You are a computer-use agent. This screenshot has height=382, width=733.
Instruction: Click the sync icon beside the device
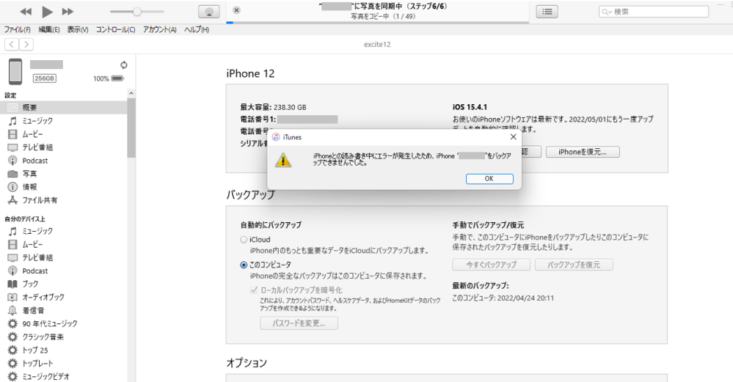click(x=123, y=64)
